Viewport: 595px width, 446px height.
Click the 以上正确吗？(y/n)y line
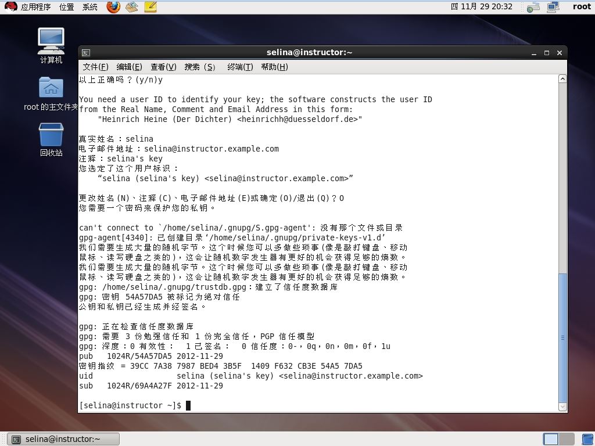tap(121, 80)
